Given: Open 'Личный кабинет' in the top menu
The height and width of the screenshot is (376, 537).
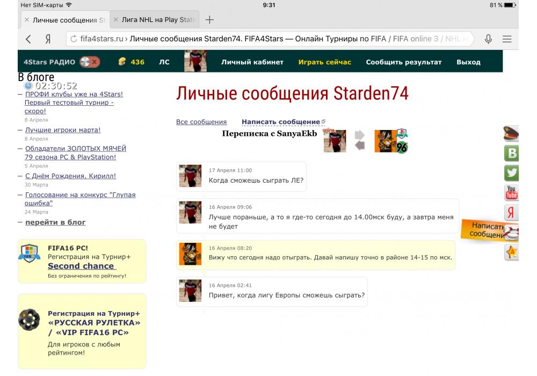Looking at the screenshot, I should point(252,62).
